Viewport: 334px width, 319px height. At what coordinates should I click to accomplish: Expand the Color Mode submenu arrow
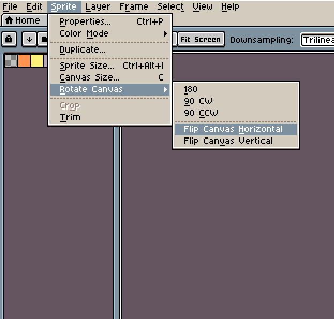(165, 34)
